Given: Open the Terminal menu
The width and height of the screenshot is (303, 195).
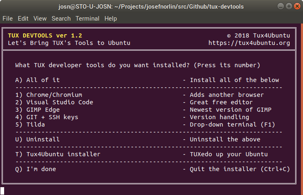Looking at the screenshot, I should 88,19.
